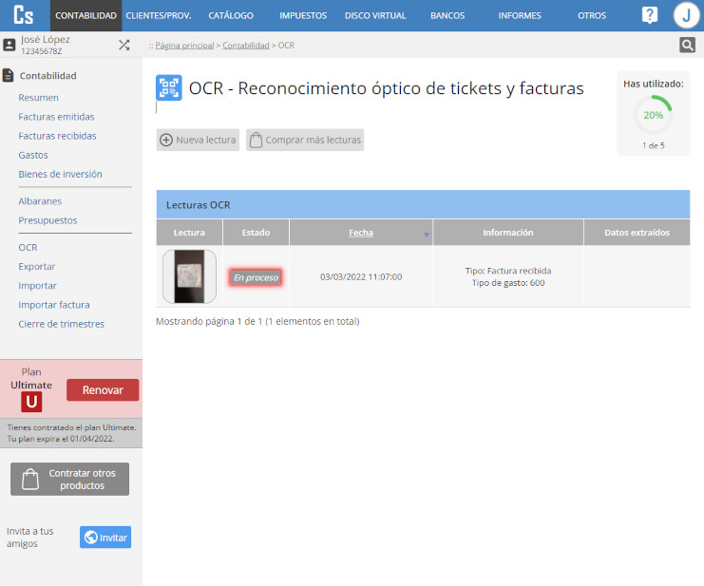The image size is (704, 586).
Task: Click the user card icon by José López
Action: [9, 45]
